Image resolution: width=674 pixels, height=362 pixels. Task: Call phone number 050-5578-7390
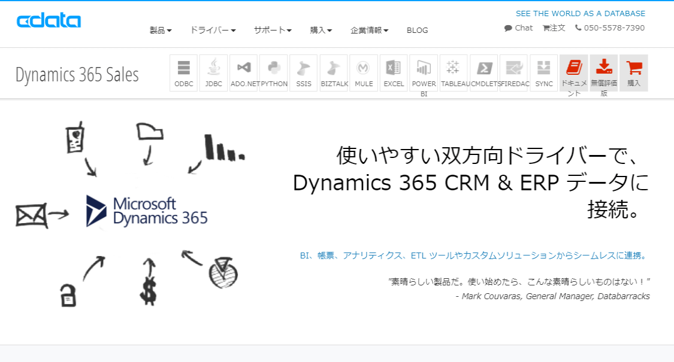point(610,28)
